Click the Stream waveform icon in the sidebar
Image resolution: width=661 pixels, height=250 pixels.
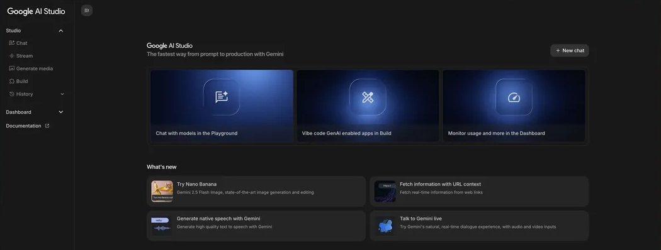click(12, 55)
